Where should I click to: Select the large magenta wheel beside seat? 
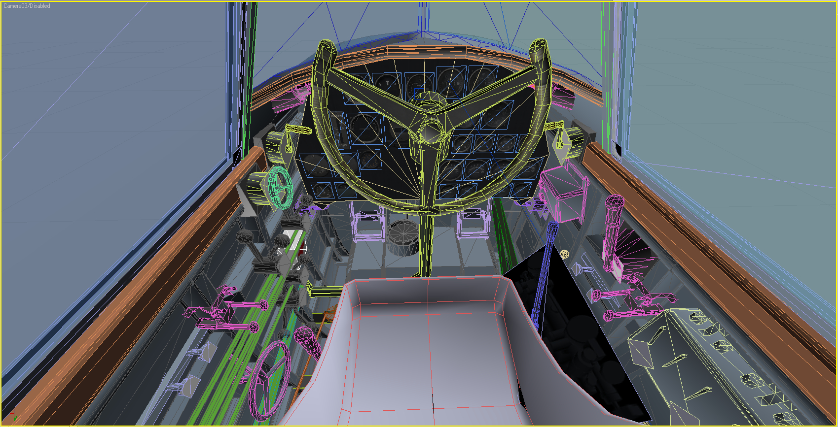point(269,380)
